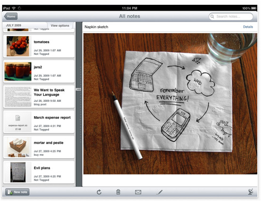Tap the Home back button
The image size is (261, 201).
pos(11,17)
